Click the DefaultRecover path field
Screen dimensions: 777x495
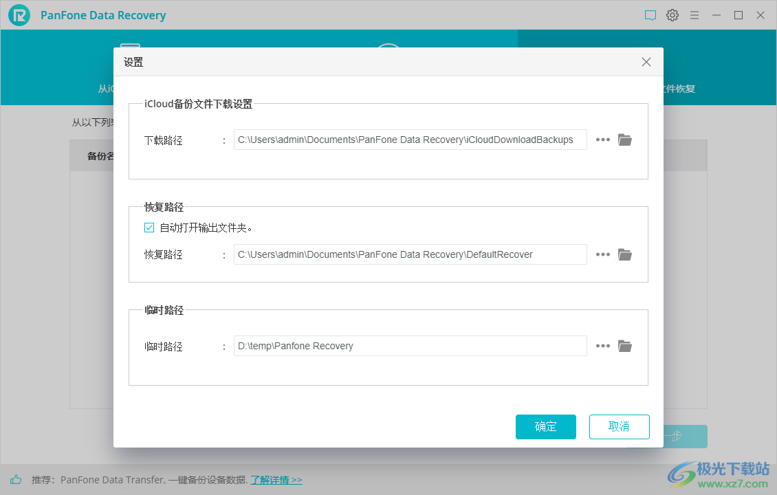tap(411, 254)
